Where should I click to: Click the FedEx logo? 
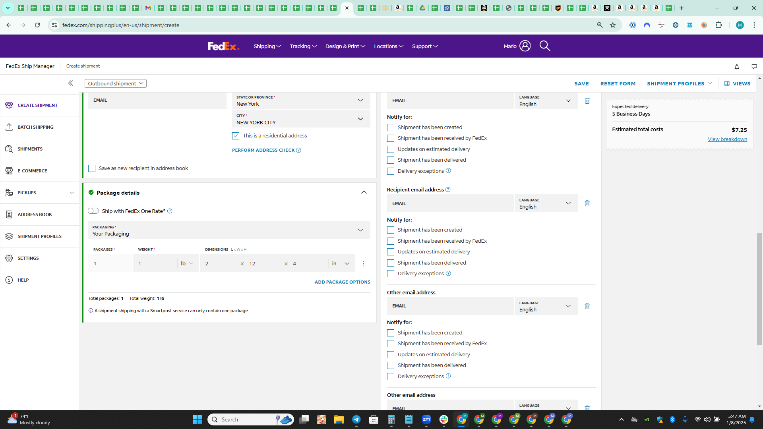pos(224,46)
